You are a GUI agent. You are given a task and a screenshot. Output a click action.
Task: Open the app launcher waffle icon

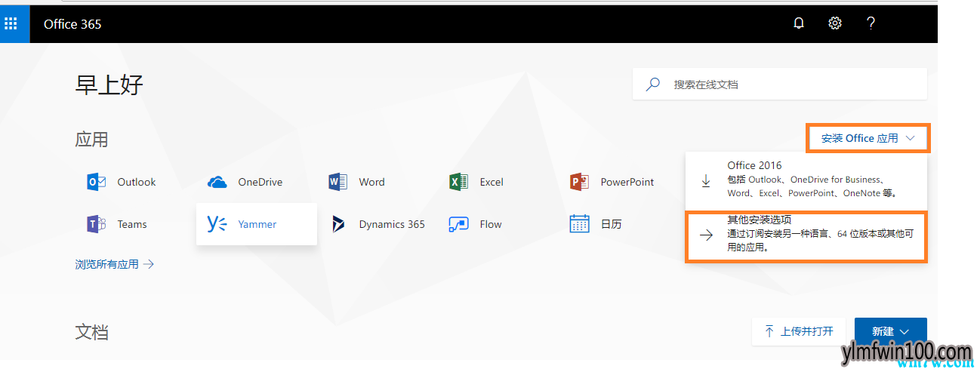pos(11,24)
